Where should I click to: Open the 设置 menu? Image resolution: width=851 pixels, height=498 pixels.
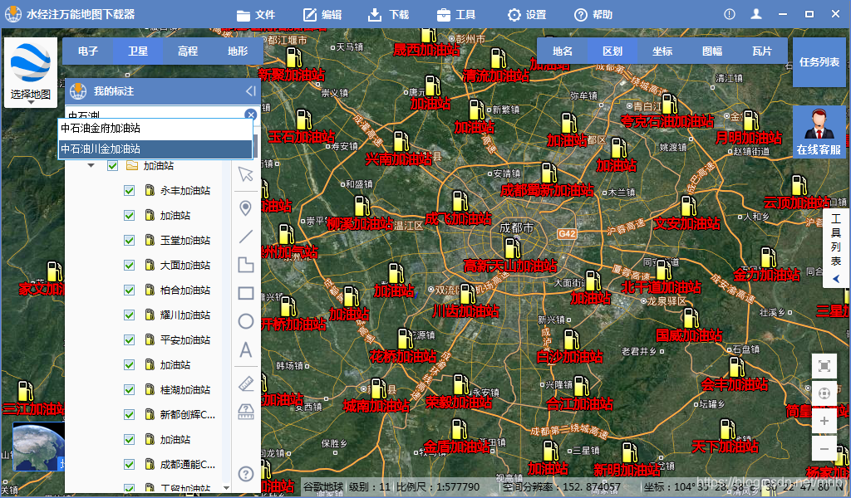click(x=526, y=15)
